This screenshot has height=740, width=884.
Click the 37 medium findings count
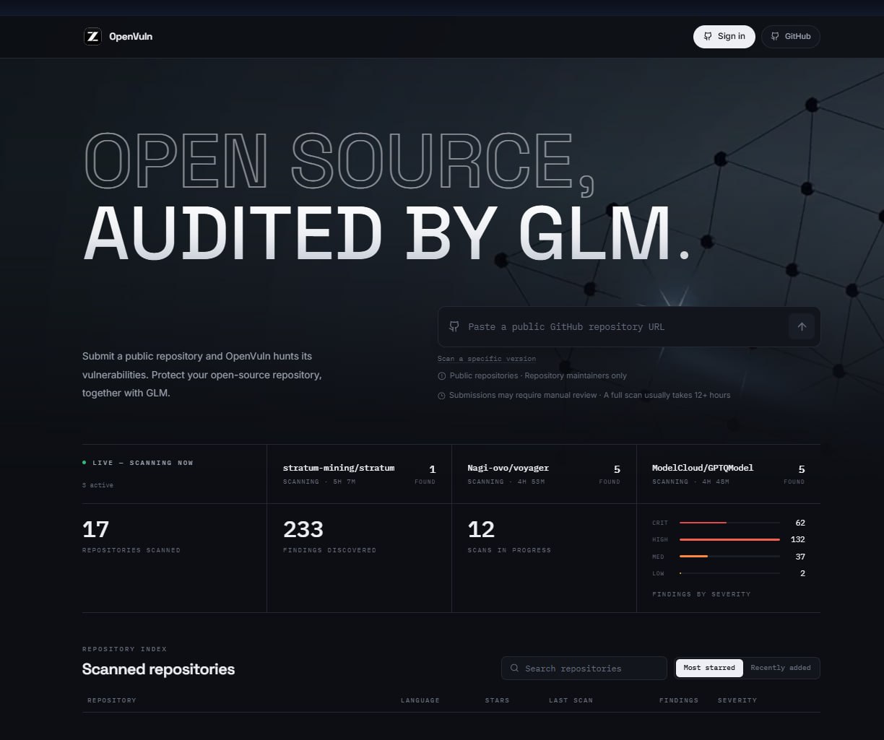point(800,557)
